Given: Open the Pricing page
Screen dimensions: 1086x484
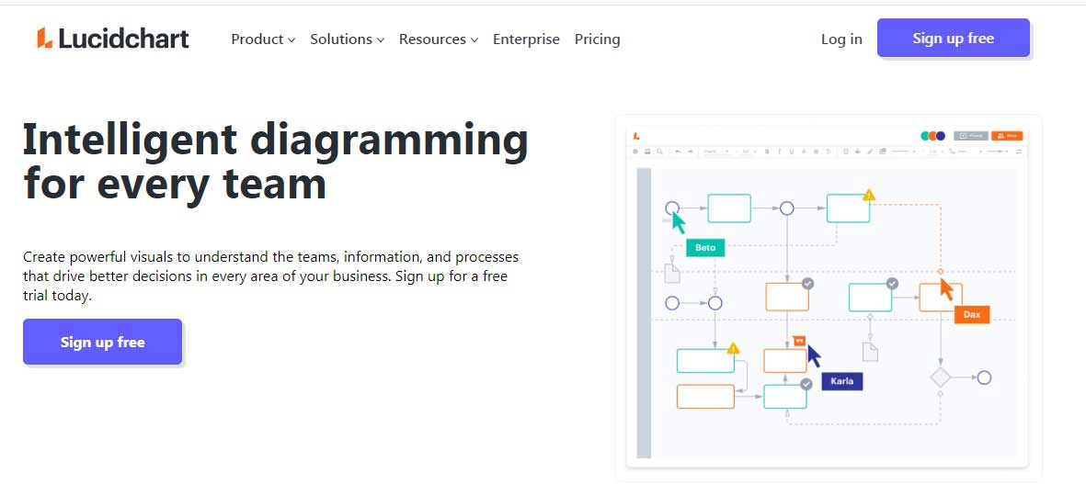Looking at the screenshot, I should pos(597,39).
